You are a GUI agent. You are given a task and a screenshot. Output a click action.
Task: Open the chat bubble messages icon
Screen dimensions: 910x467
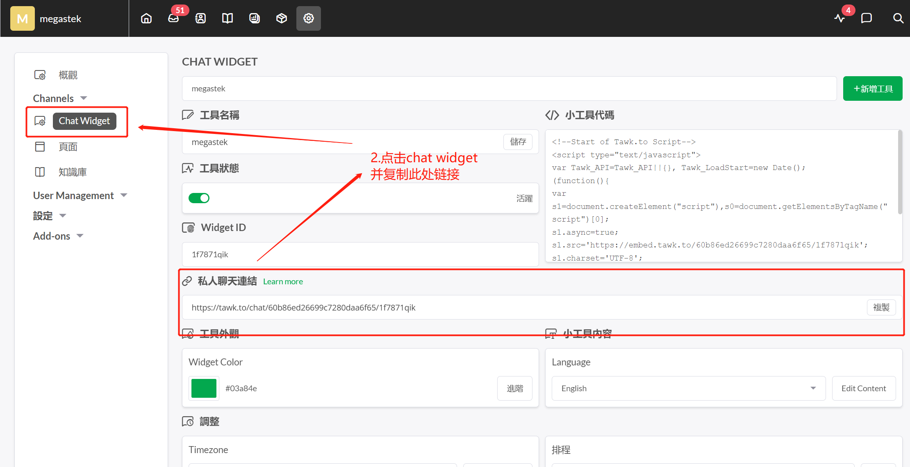tap(866, 18)
